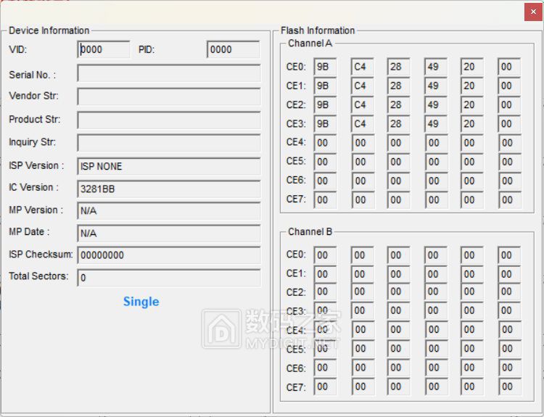Select Channel A CE0 first byte 9B

325,67
